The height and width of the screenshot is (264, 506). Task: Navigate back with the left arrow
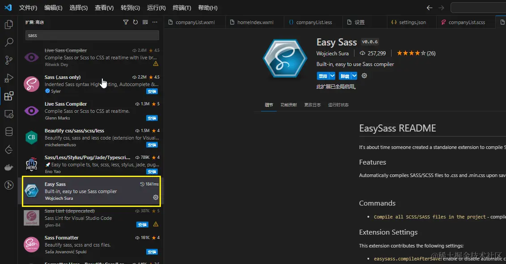tap(430, 8)
